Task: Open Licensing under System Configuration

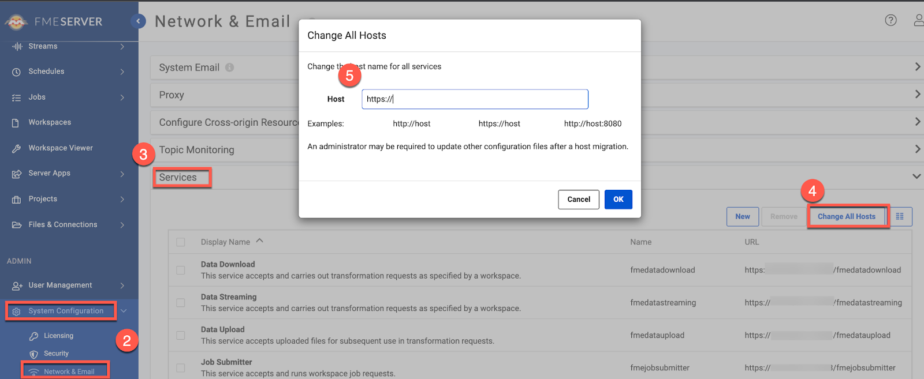Action: (58, 336)
